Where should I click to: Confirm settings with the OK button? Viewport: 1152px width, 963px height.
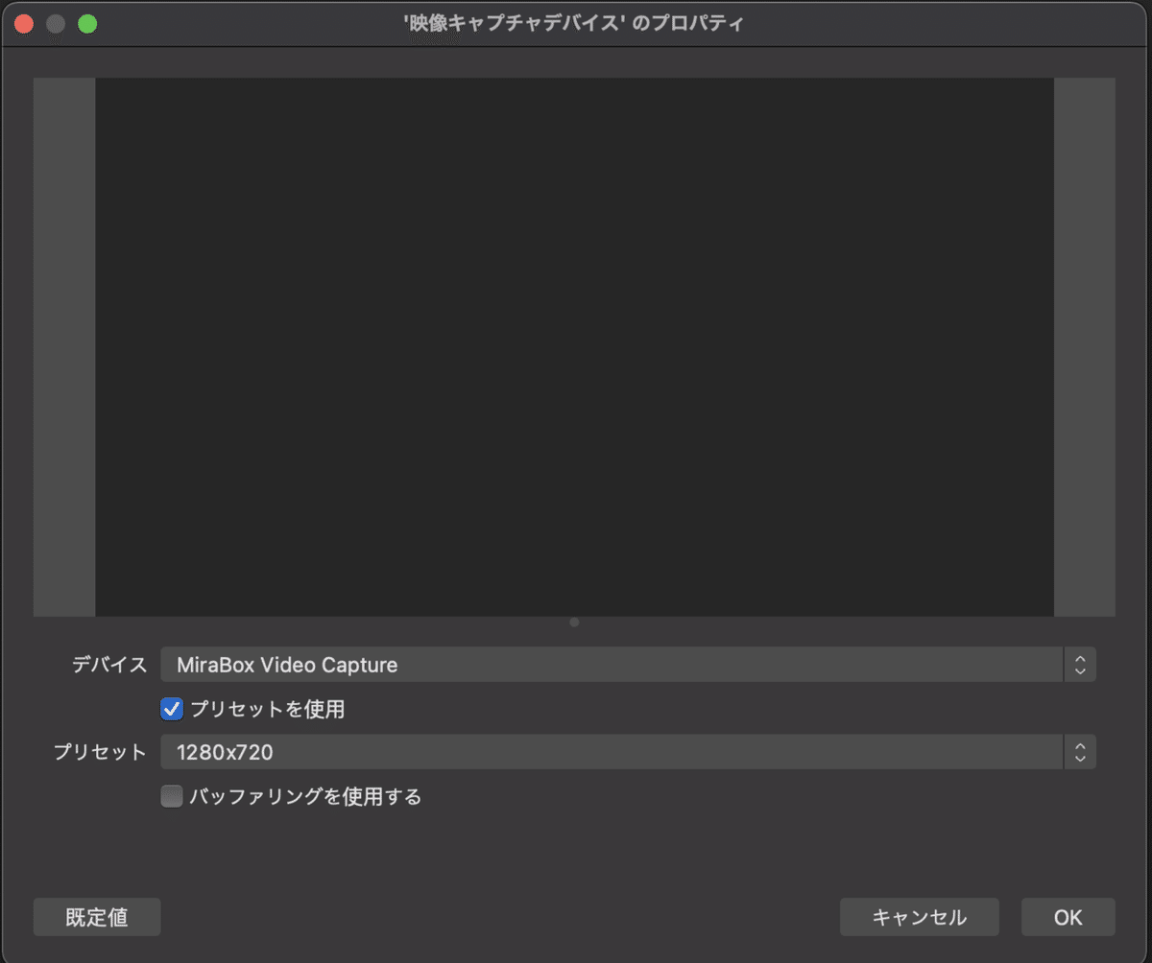1067,917
